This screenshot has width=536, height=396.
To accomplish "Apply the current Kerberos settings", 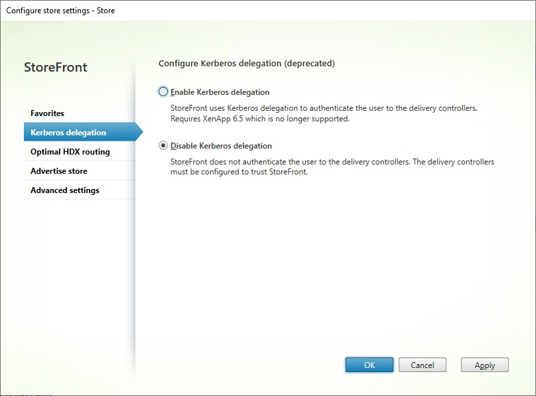I will point(484,365).
